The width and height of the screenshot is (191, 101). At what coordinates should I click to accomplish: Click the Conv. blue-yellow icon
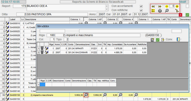pos(178,39)
